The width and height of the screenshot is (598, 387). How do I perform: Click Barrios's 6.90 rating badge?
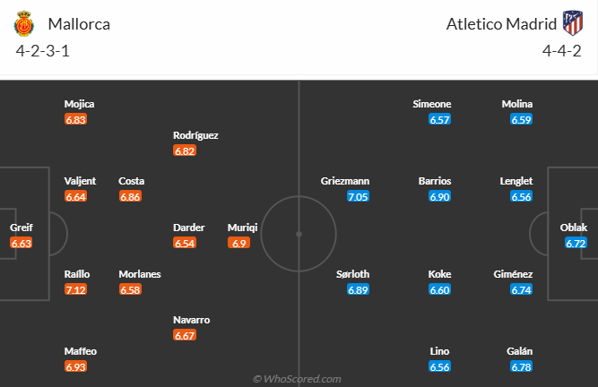[x=439, y=196]
